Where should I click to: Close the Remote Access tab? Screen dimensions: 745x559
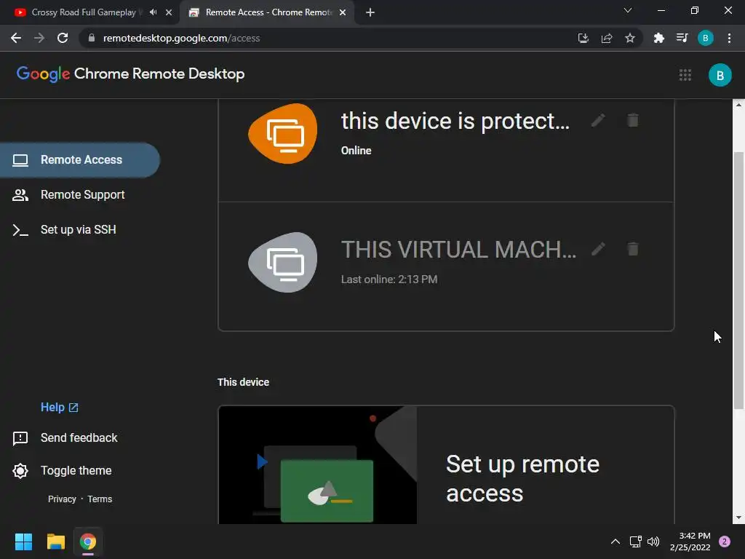(x=343, y=12)
